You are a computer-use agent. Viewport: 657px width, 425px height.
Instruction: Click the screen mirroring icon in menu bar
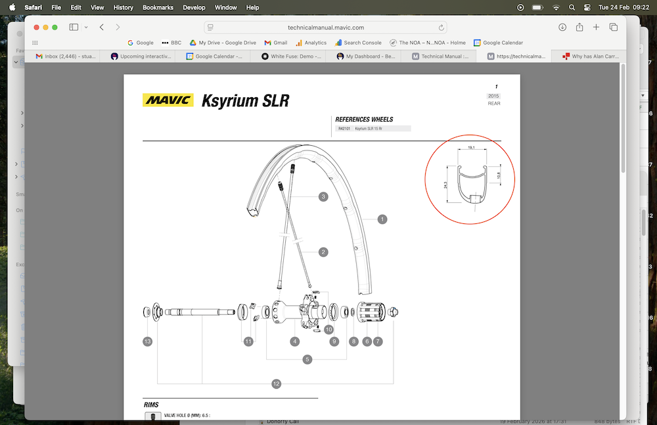tap(520, 7)
